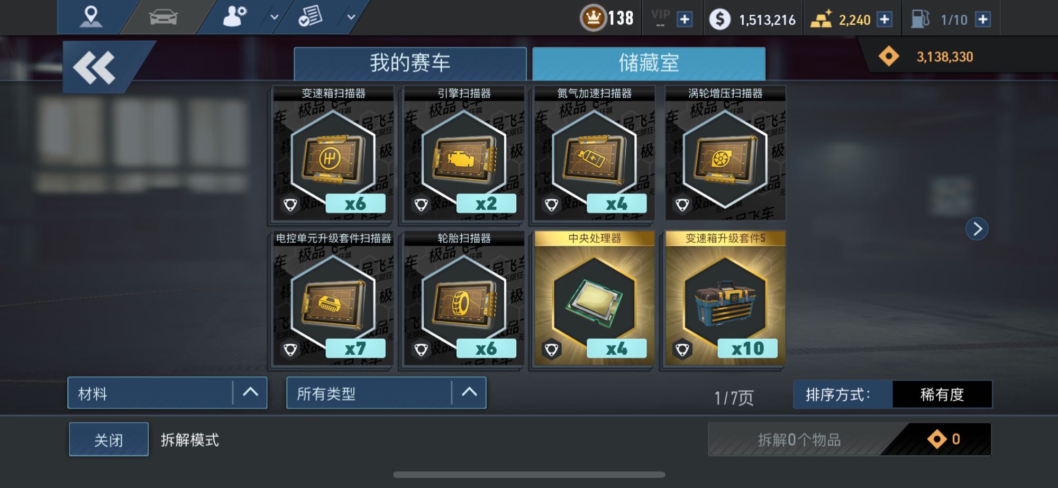
Task: Open the map location pin icon
Action: [x=90, y=16]
